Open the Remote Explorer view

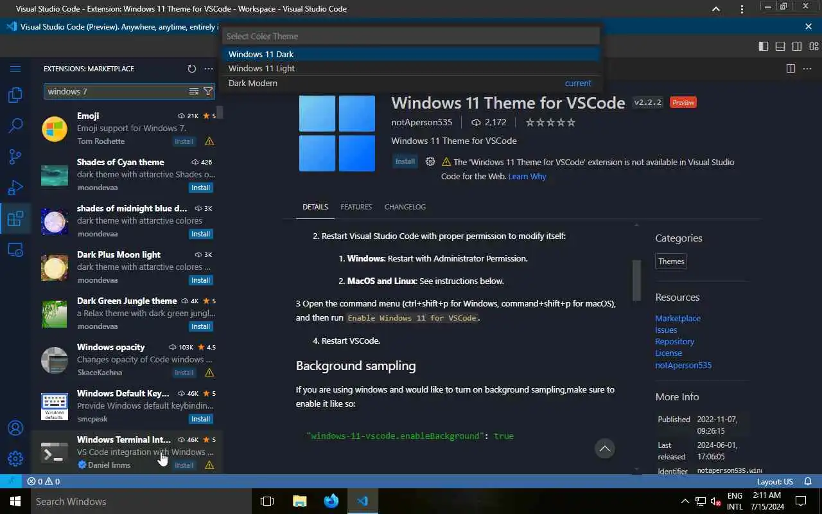(15, 250)
